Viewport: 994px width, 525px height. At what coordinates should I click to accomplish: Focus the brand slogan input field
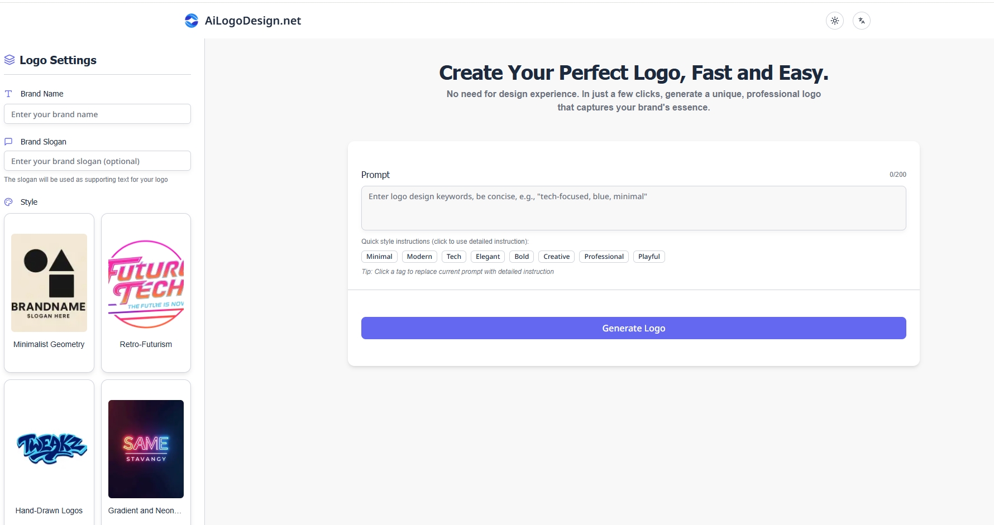[97, 161]
